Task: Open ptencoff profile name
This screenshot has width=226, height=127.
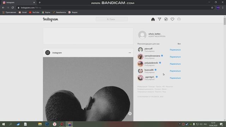Action: coord(148,49)
